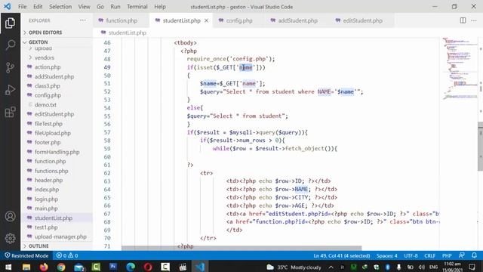The width and height of the screenshot is (483, 272).
Task: Expand the vendors folder
Action: click(x=45, y=57)
